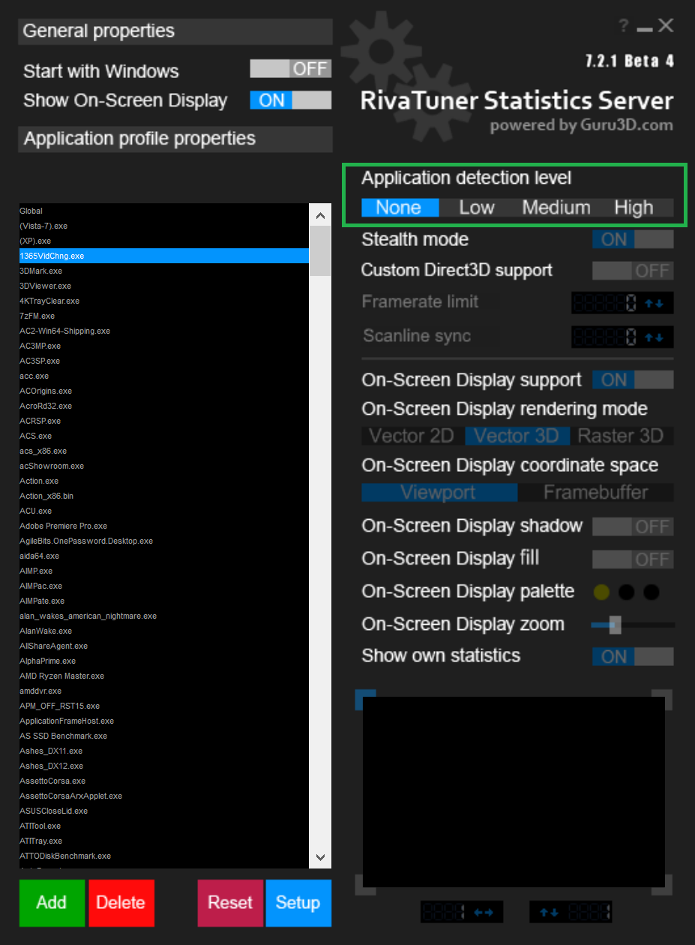695x945 pixels.
Task: Toggle On-Screen Display support switch
Action: pyautogui.click(x=633, y=380)
